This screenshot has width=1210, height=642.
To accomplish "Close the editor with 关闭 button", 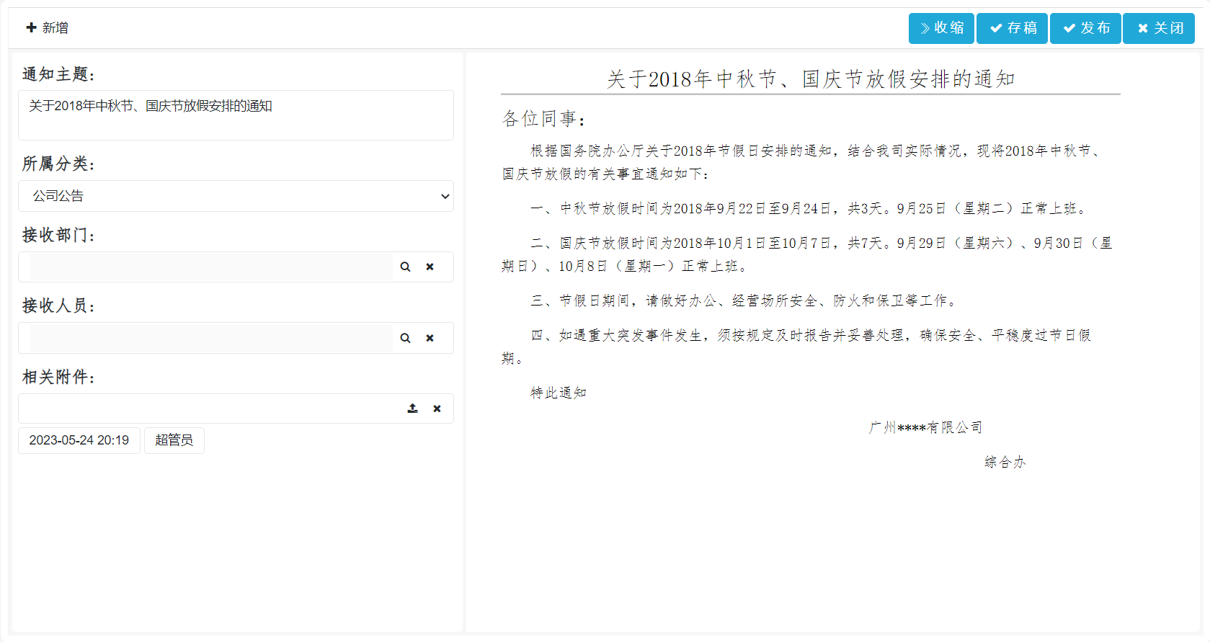I will pyautogui.click(x=1159, y=28).
